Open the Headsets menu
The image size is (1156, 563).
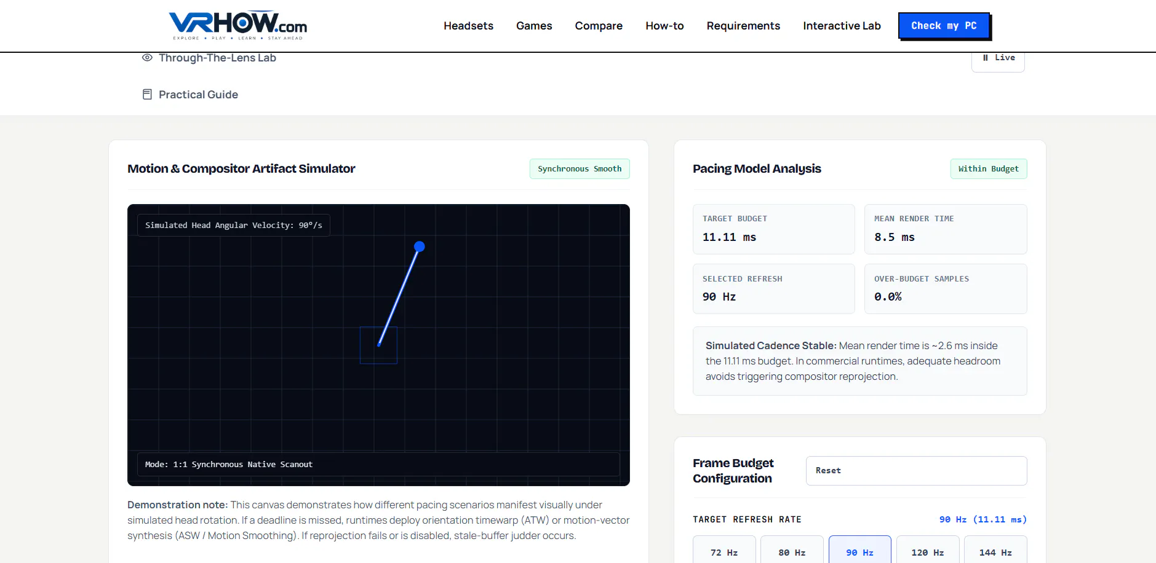click(468, 26)
